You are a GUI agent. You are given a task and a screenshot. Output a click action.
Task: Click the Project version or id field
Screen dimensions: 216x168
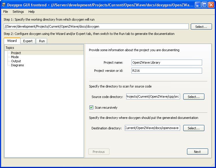tap(166, 71)
